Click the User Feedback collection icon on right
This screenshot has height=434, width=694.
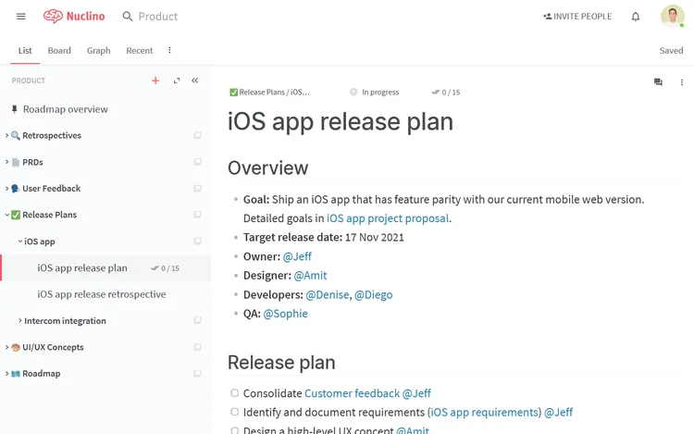[197, 189]
